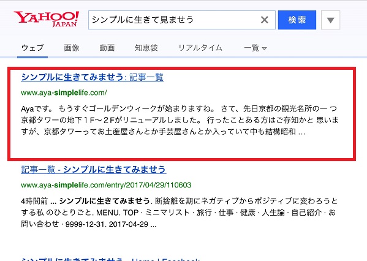Switch to the 画像 tab

tap(72, 48)
